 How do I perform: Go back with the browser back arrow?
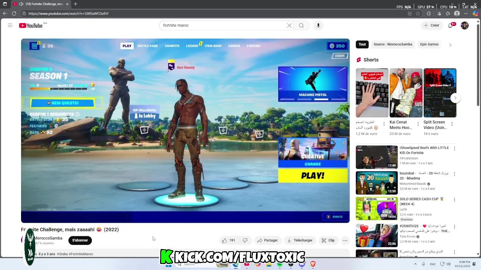[5, 13]
